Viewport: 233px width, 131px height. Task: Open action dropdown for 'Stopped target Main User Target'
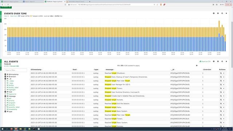coord(224,81)
